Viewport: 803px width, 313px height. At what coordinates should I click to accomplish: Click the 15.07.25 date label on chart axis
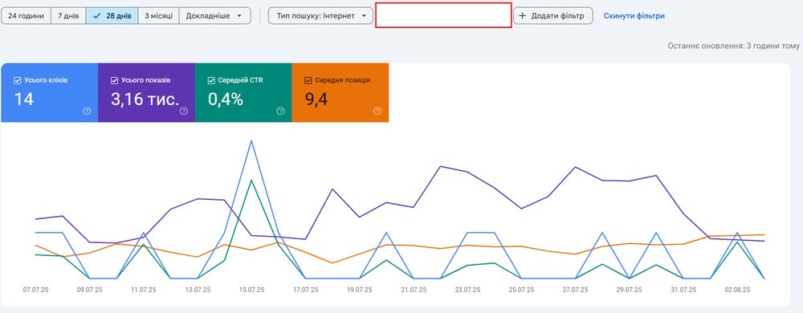coord(251,290)
